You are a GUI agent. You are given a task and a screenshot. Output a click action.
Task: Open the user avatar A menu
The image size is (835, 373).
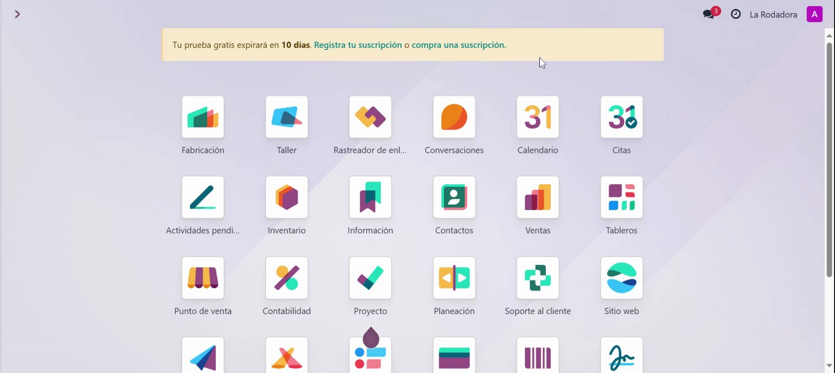814,14
